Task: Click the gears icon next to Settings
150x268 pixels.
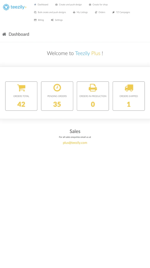Action: 52,20
